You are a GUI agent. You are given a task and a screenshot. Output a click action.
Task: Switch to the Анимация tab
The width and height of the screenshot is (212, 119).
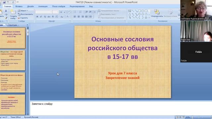pyautogui.click(x=43, y=6)
